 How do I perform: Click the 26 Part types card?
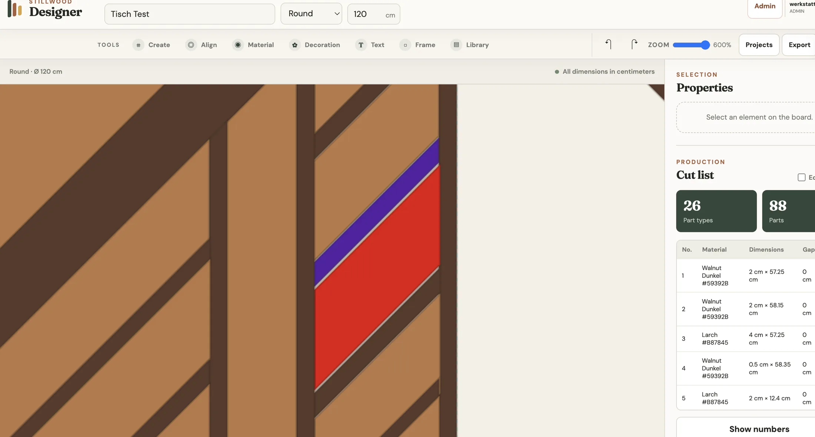[x=716, y=211]
